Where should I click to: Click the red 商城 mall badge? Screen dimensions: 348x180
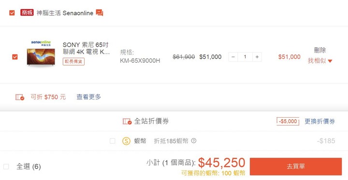coord(27,13)
